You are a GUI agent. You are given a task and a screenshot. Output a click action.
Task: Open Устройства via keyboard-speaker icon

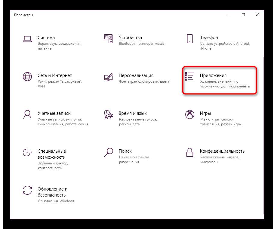(x=108, y=39)
